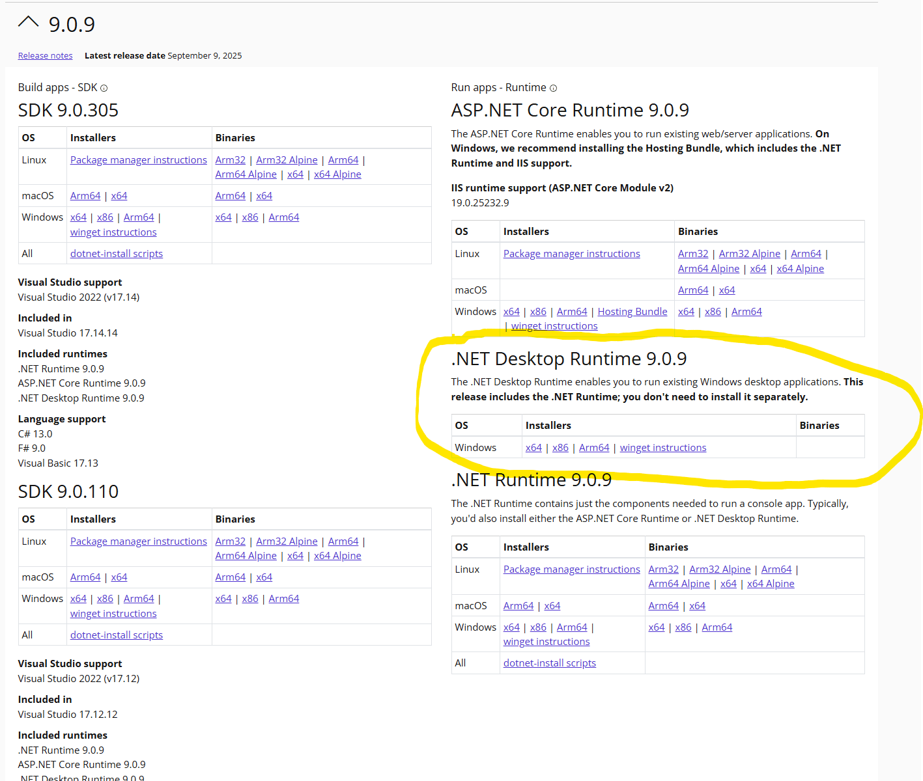The height and width of the screenshot is (781, 923).
Task: Download .NET Desktop Runtime Windows Arm64 installer
Action: point(594,448)
